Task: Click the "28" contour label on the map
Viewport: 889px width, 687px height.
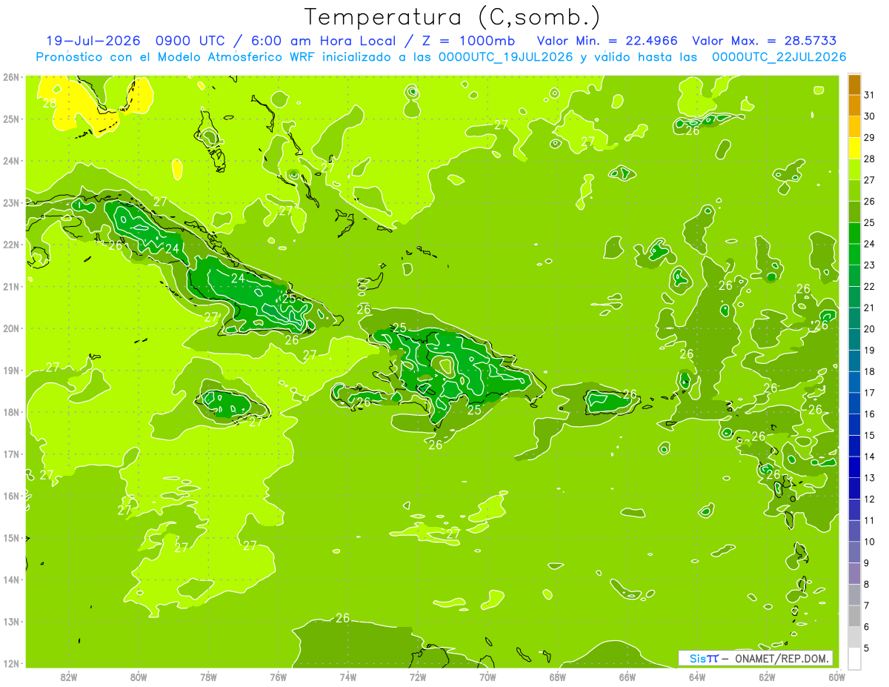Action: pos(50,104)
